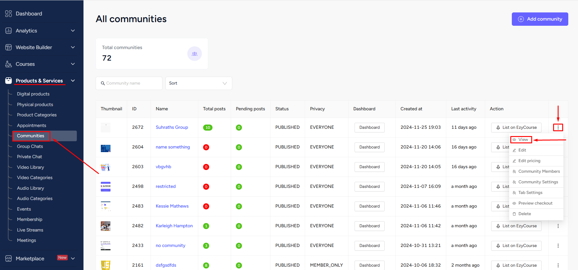Viewport: 578px width, 270px height.
Task: Click the Products & Services box icon
Action: pos(8,81)
